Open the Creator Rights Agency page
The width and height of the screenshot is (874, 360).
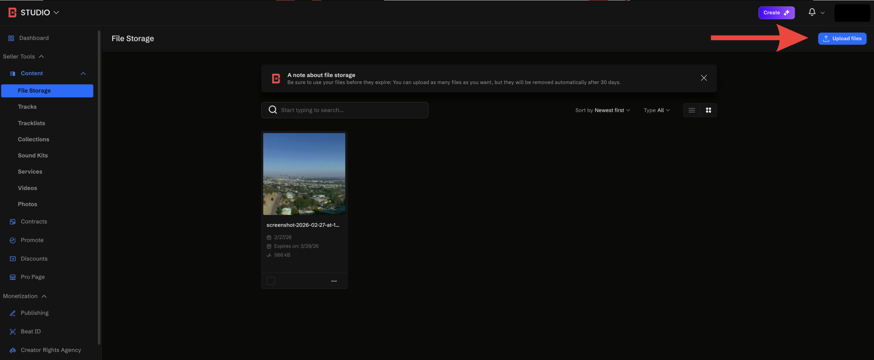coord(51,350)
